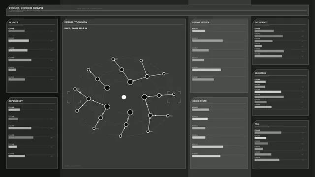The image size is (315, 177).
Task: Select the white center node in topology graph
Action: point(124,97)
